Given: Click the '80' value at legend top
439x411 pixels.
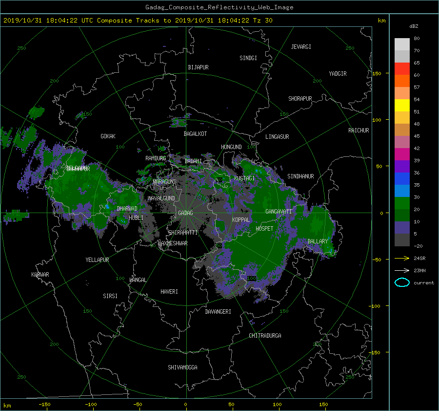Looking at the screenshot, I should (417, 39).
